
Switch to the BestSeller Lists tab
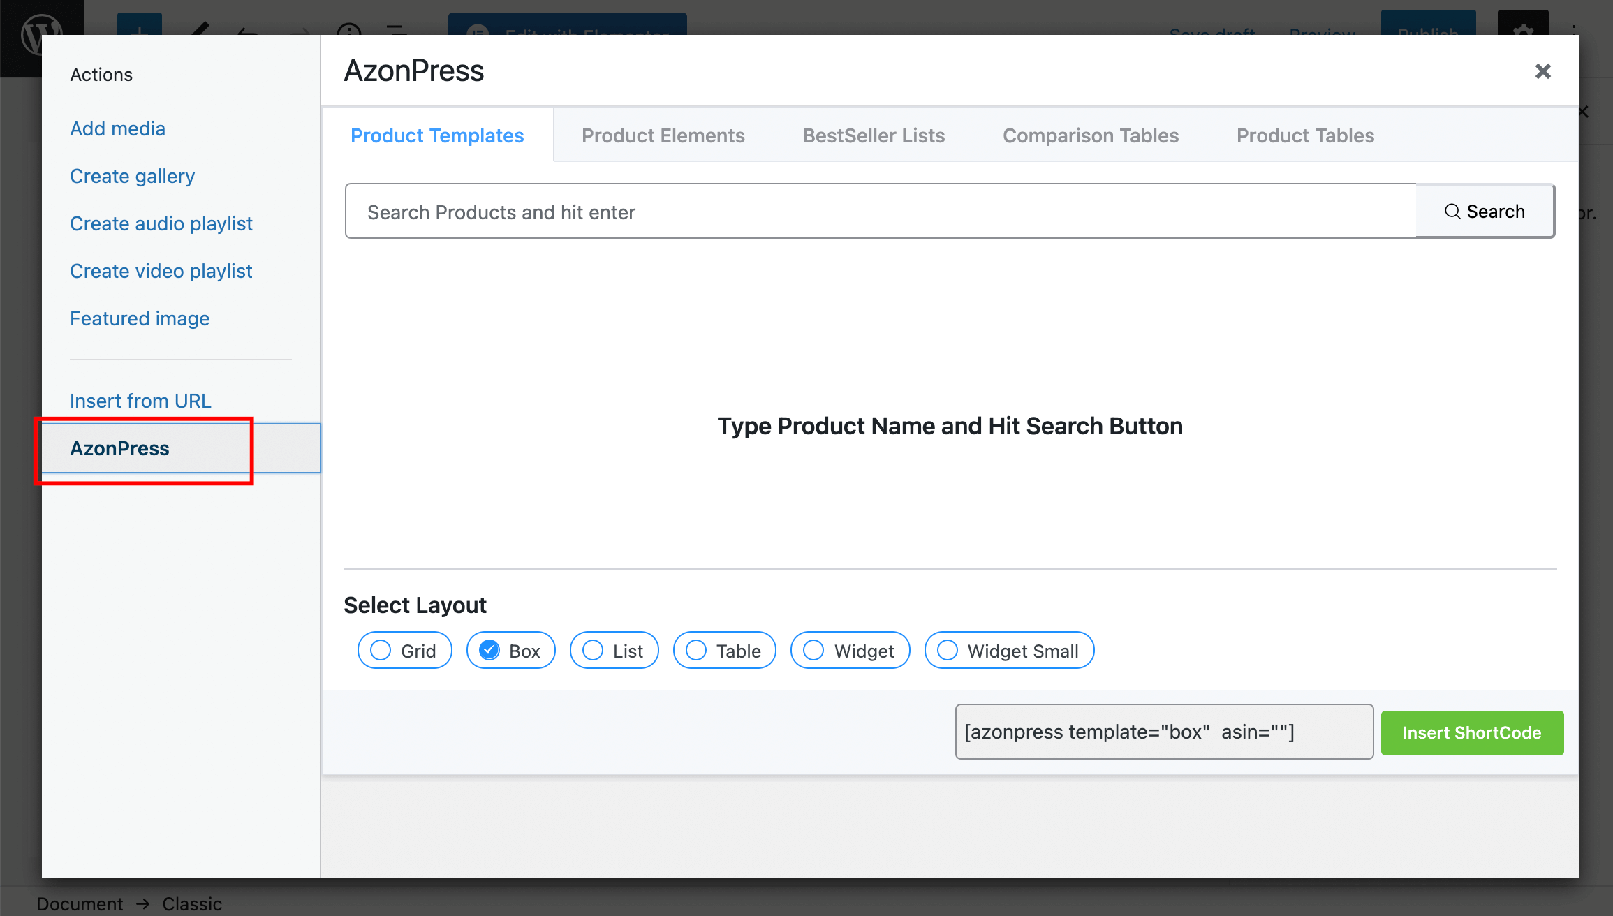click(874, 135)
